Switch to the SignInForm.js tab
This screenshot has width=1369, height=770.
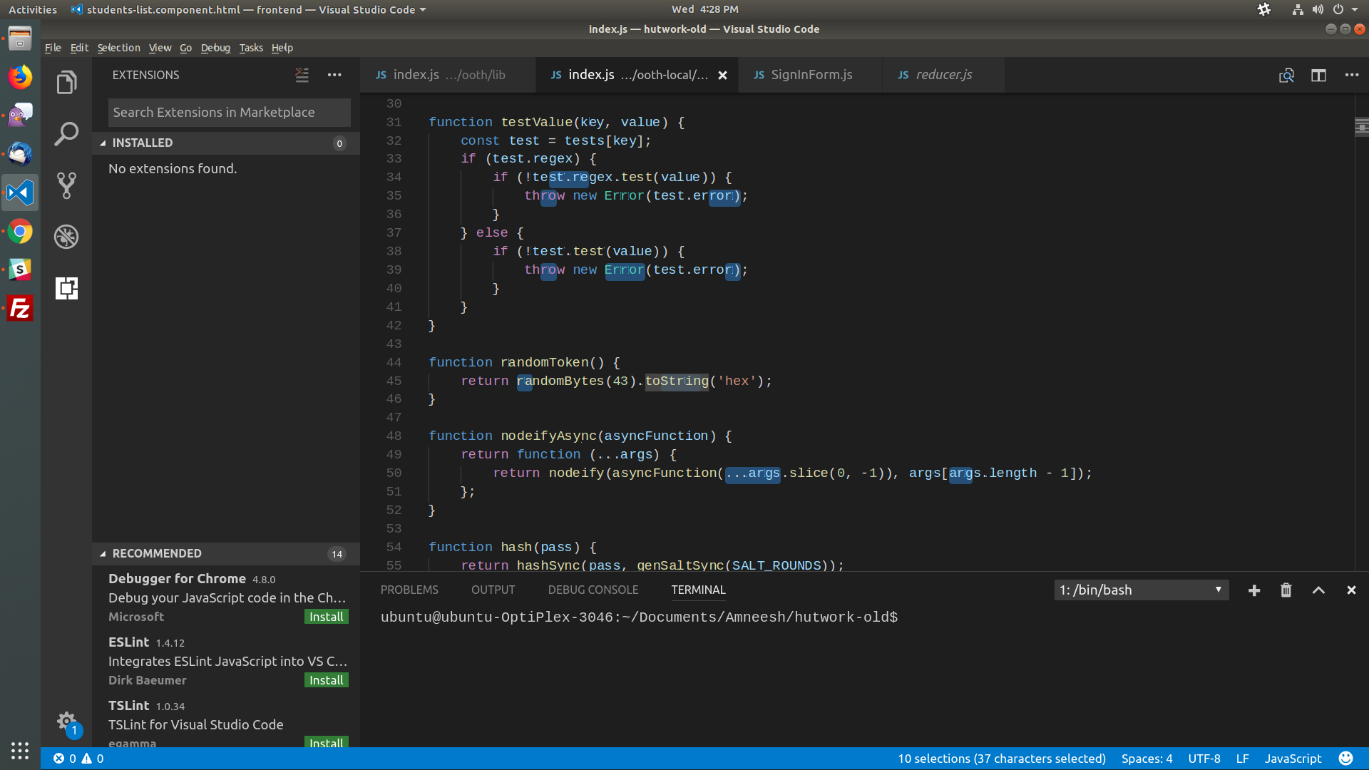click(809, 74)
